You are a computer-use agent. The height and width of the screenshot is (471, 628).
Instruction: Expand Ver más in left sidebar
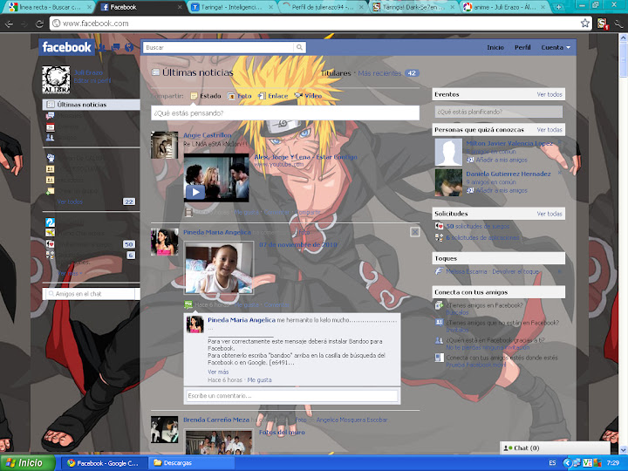(x=70, y=273)
